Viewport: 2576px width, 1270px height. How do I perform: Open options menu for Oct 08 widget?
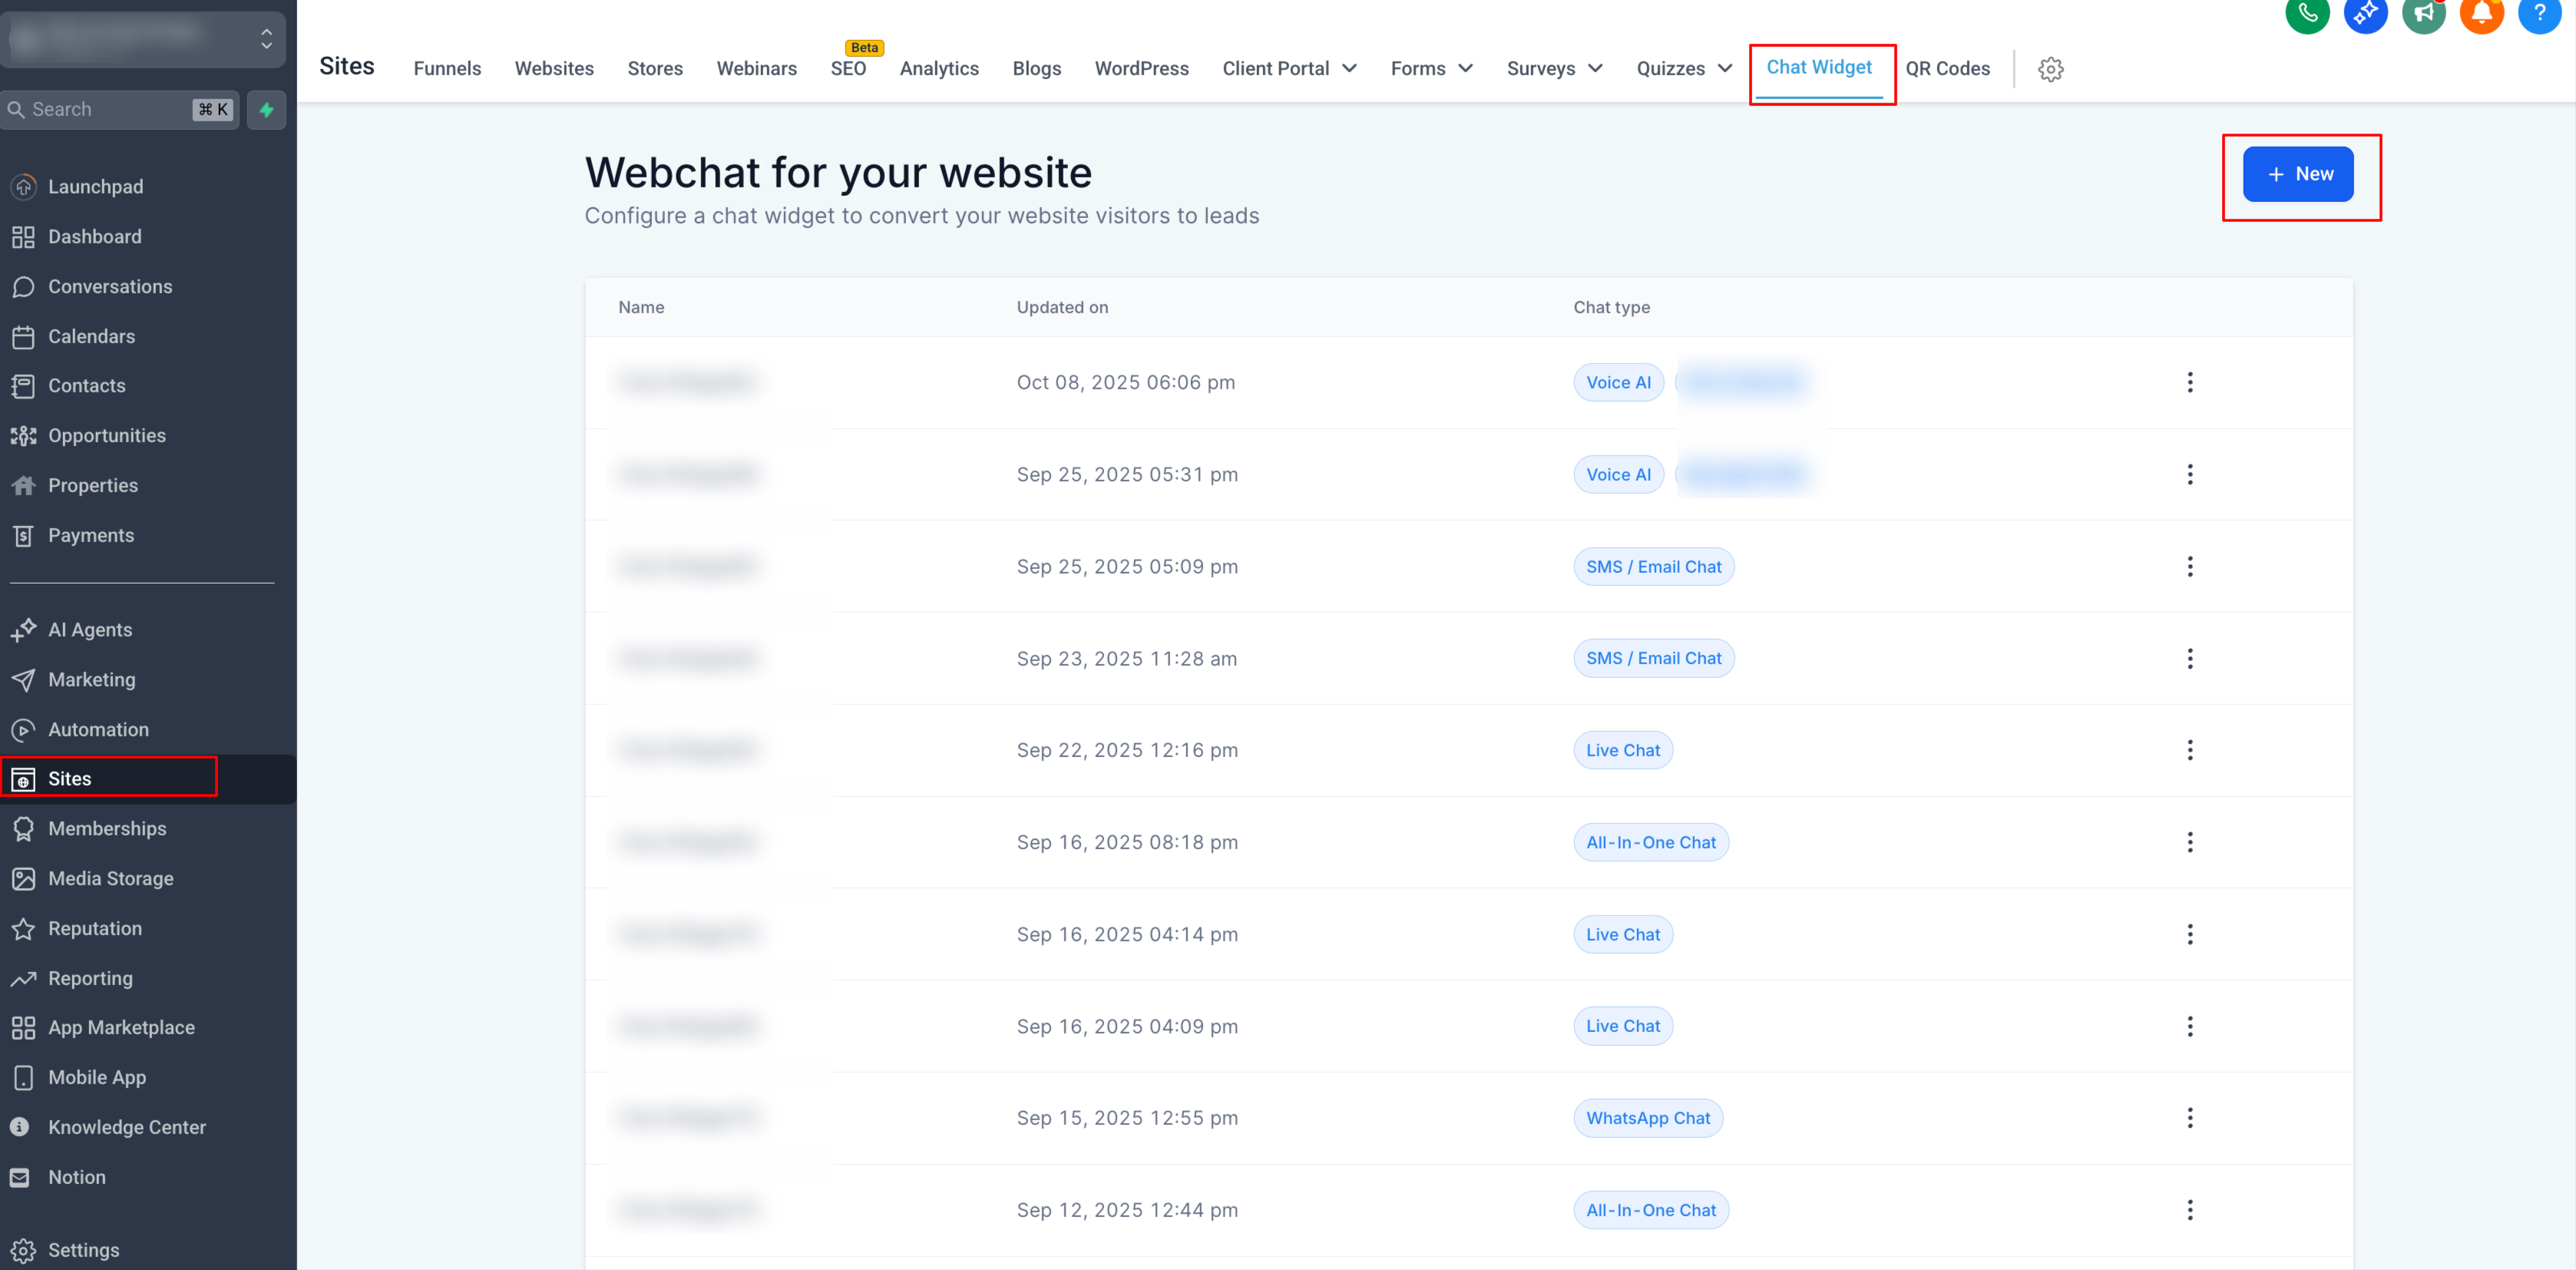point(2189,382)
